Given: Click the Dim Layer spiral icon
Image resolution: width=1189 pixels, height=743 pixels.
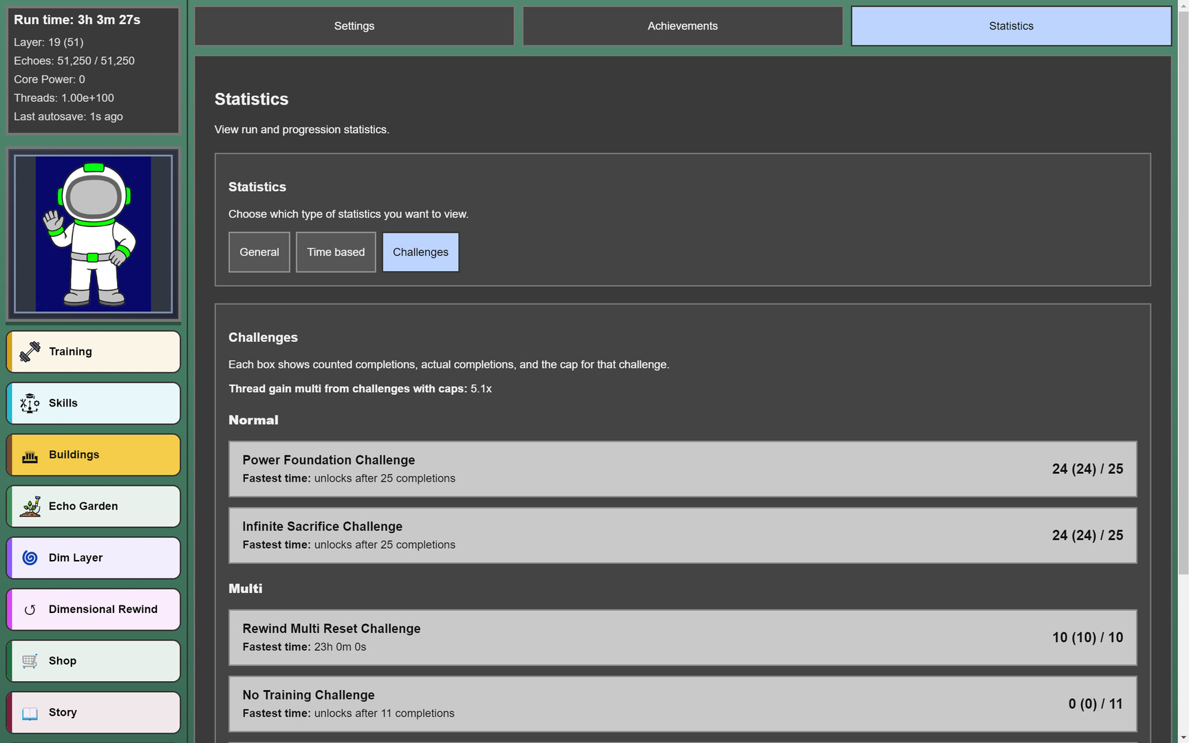Looking at the screenshot, I should (30, 558).
